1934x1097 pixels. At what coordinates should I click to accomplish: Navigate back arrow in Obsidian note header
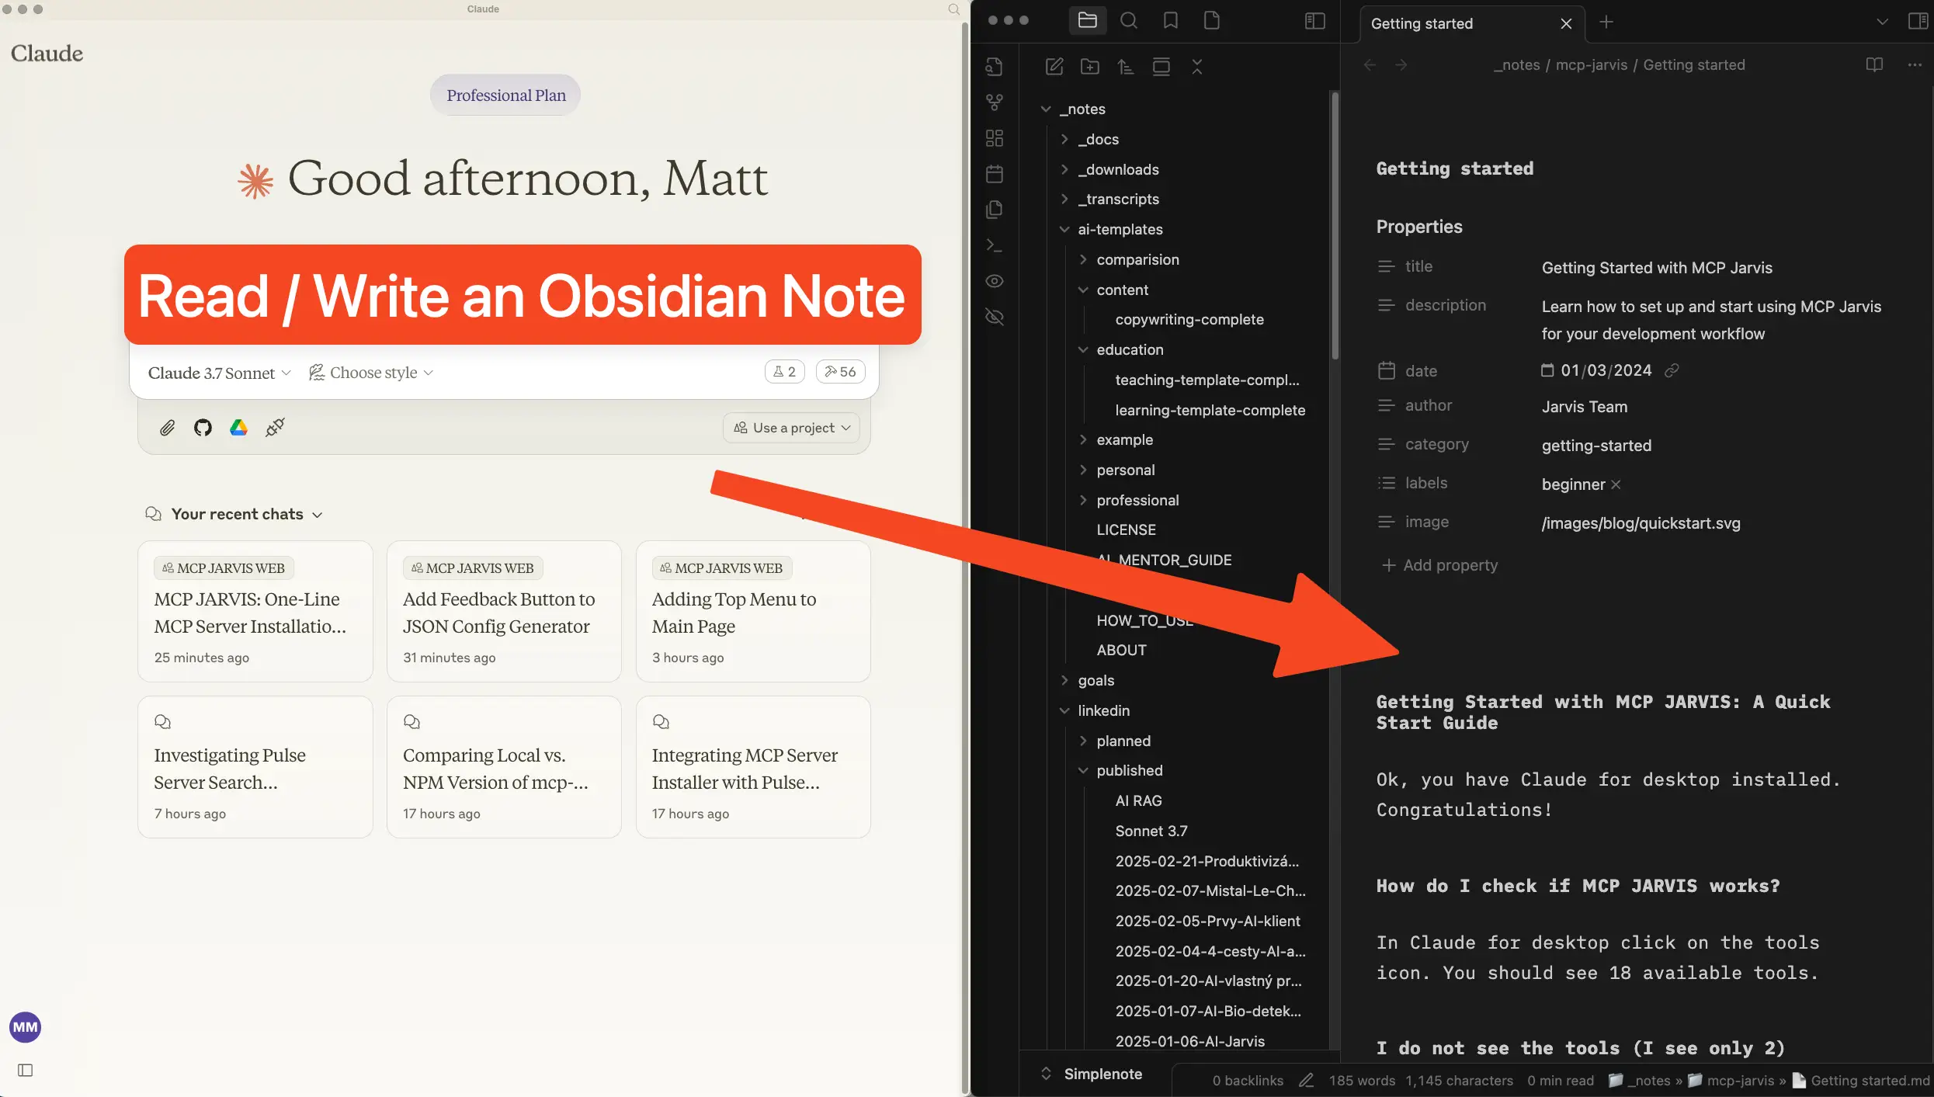pos(1370,65)
